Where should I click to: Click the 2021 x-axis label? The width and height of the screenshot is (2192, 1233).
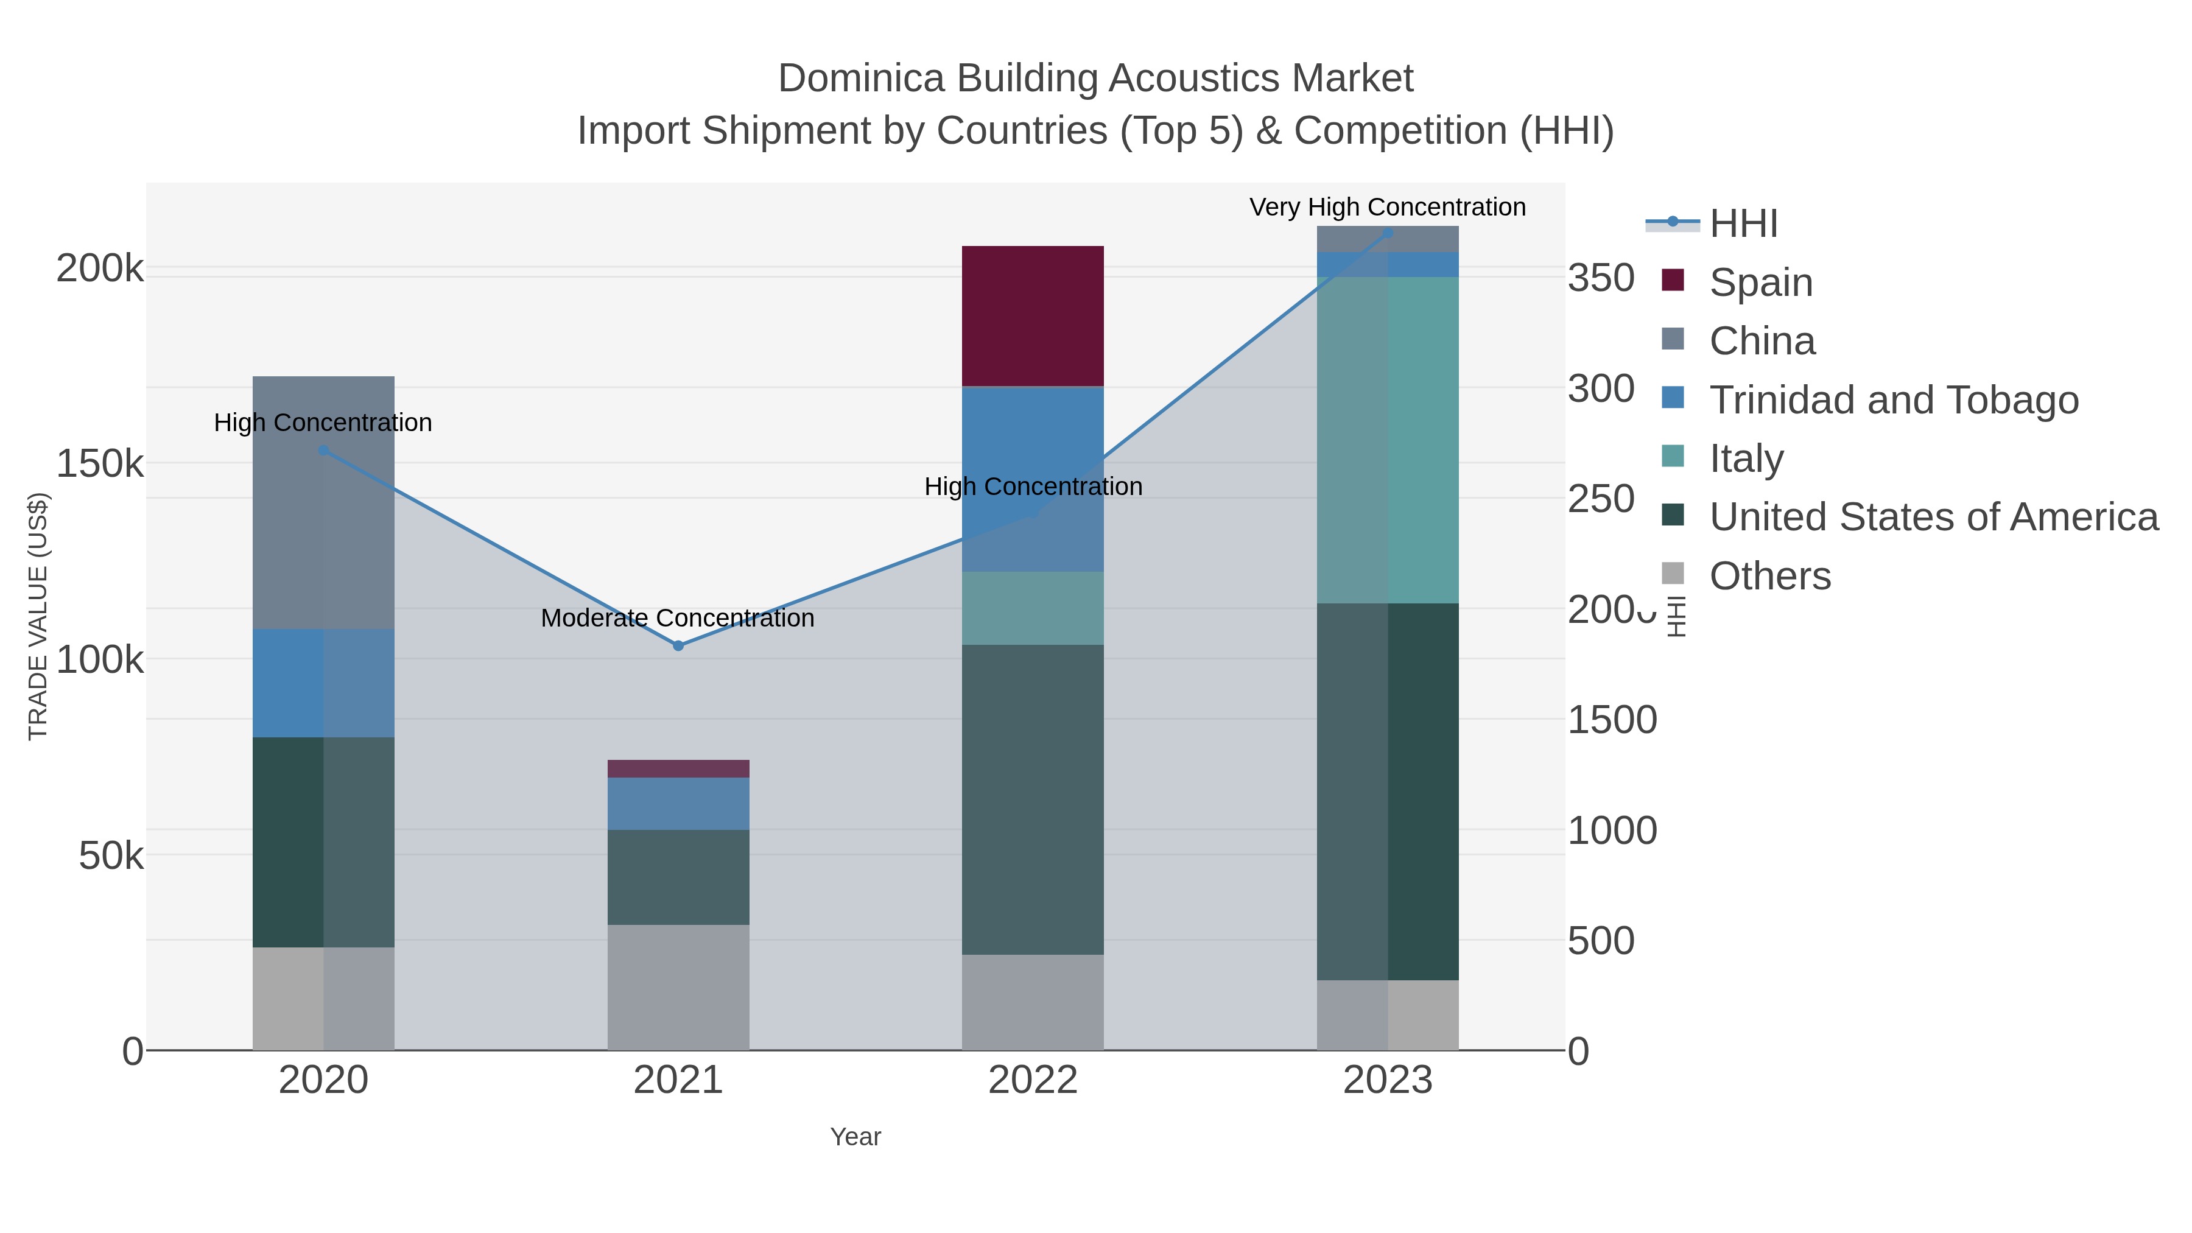tap(678, 1081)
